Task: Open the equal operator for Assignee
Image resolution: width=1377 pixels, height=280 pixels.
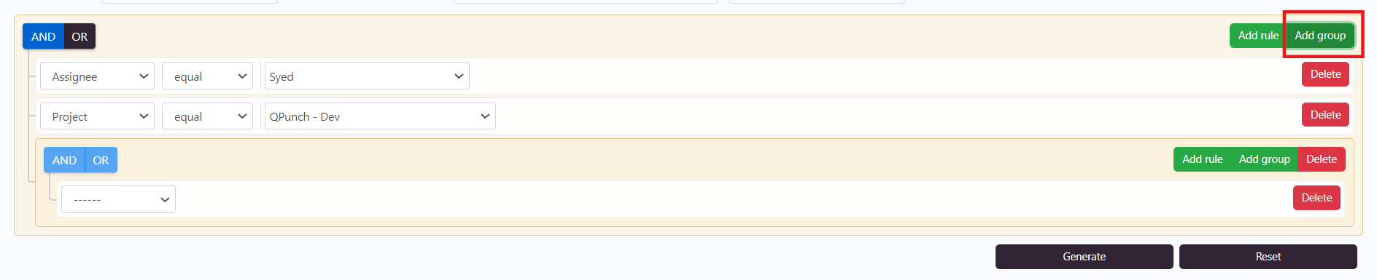Action: [x=208, y=76]
